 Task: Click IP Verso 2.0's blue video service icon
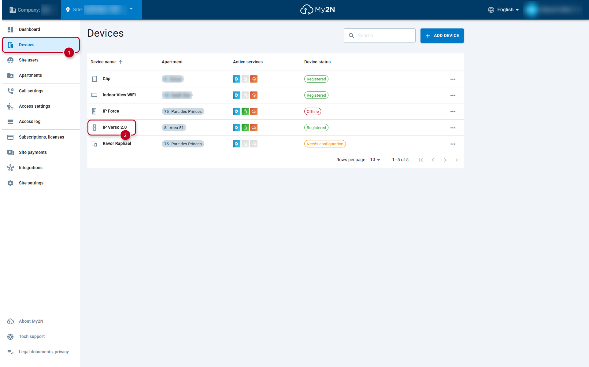pos(237,128)
